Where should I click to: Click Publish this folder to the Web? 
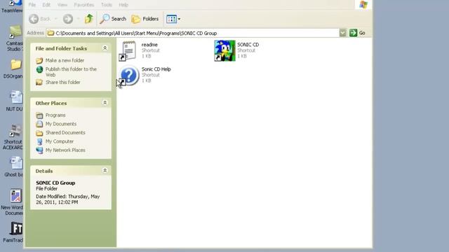[x=71, y=72]
